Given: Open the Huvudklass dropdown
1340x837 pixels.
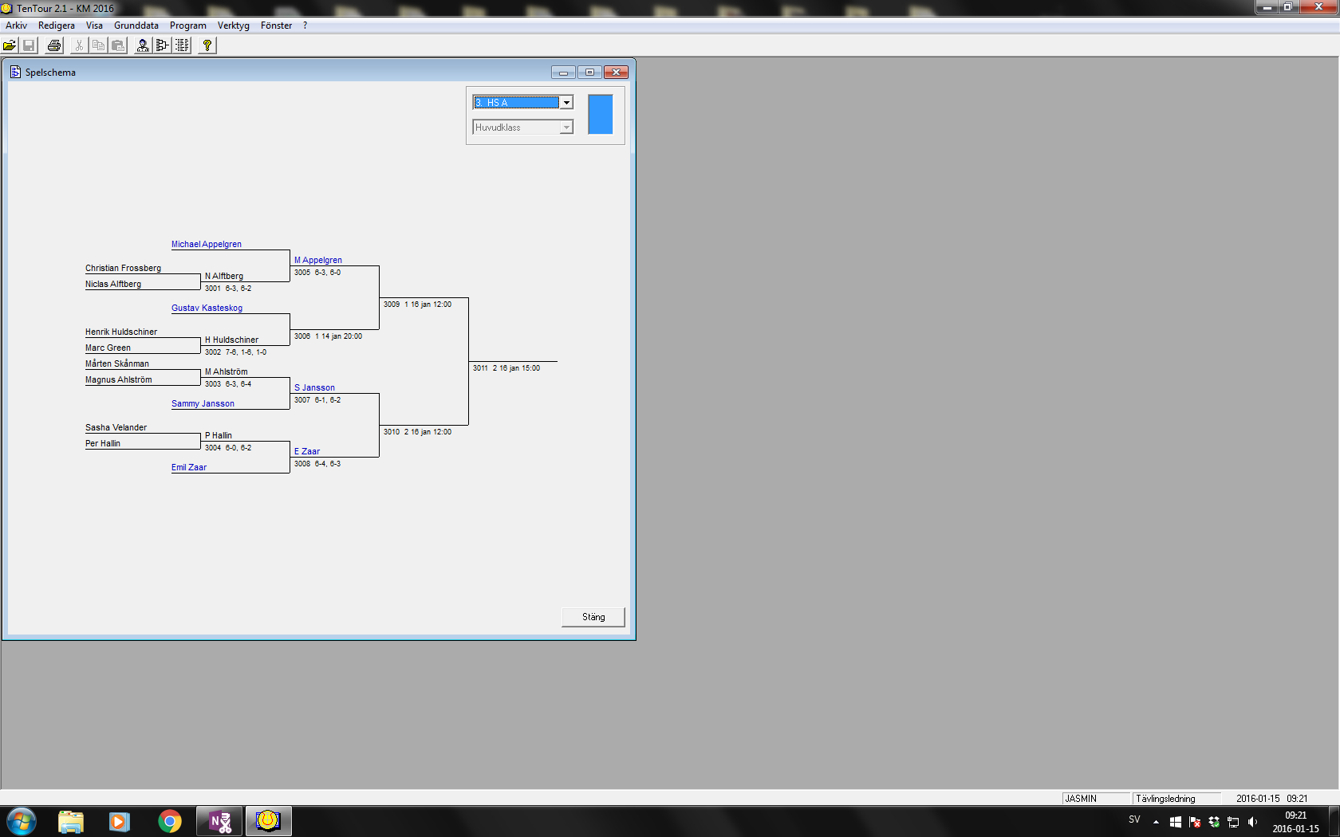Looking at the screenshot, I should click(566, 128).
